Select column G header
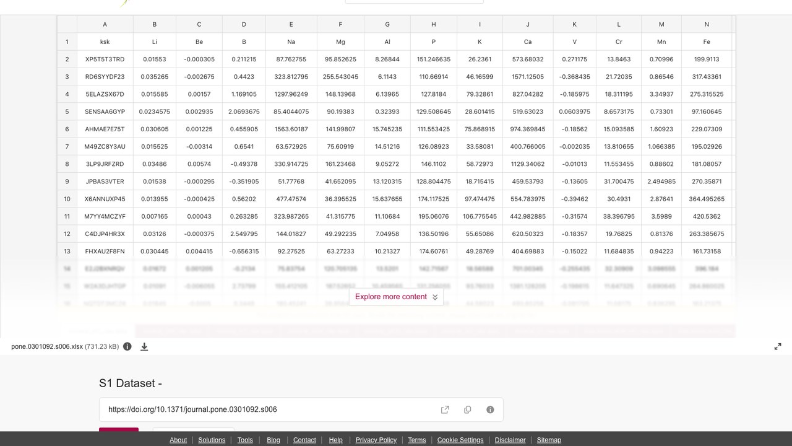 pyautogui.click(x=387, y=24)
